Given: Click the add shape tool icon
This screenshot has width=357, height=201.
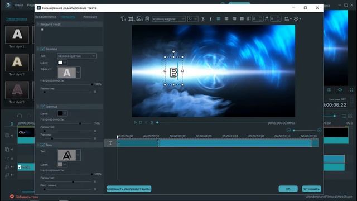Looking at the screenshot, I should [x=131, y=19].
